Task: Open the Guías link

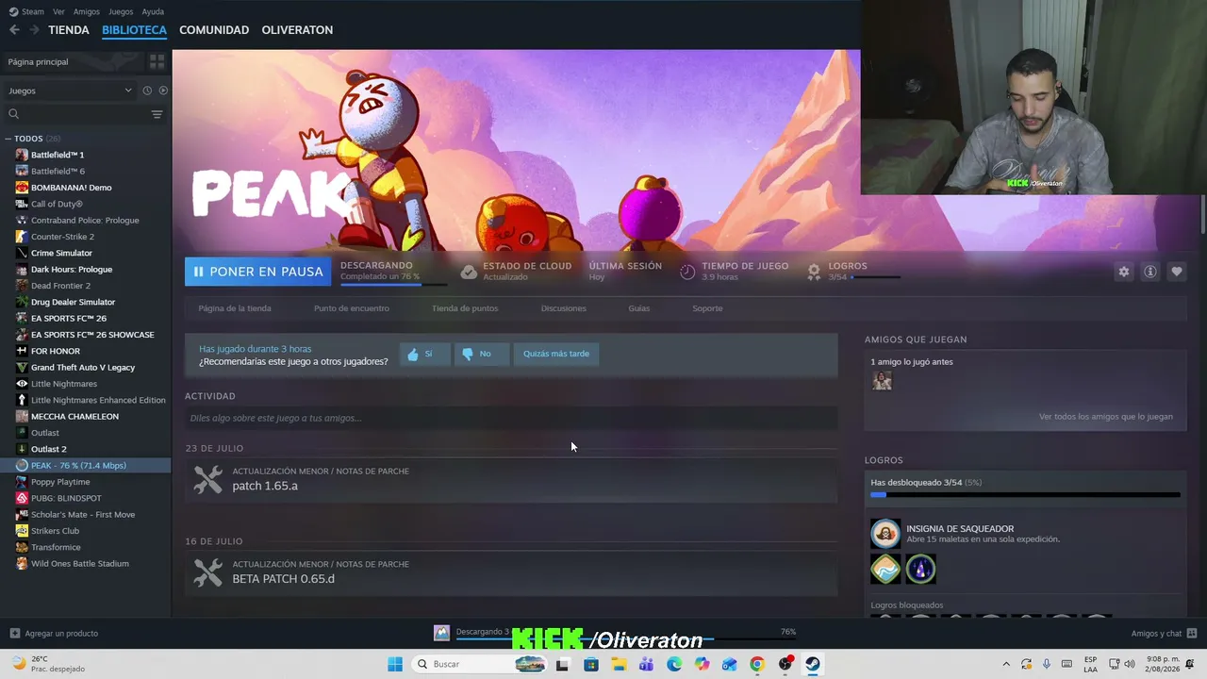Action: (x=639, y=308)
